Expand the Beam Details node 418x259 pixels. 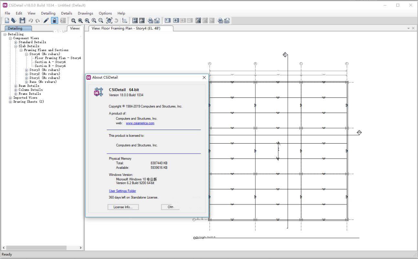click(16, 86)
